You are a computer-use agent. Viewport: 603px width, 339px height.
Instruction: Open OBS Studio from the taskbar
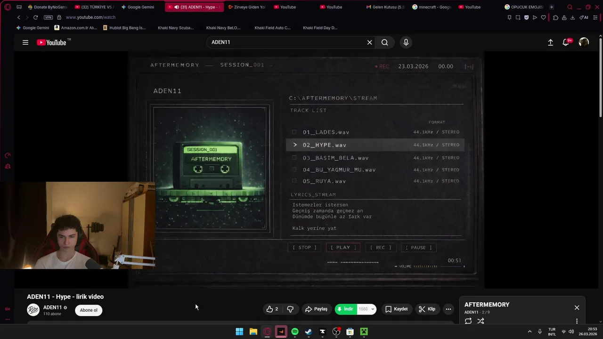(x=336, y=332)
